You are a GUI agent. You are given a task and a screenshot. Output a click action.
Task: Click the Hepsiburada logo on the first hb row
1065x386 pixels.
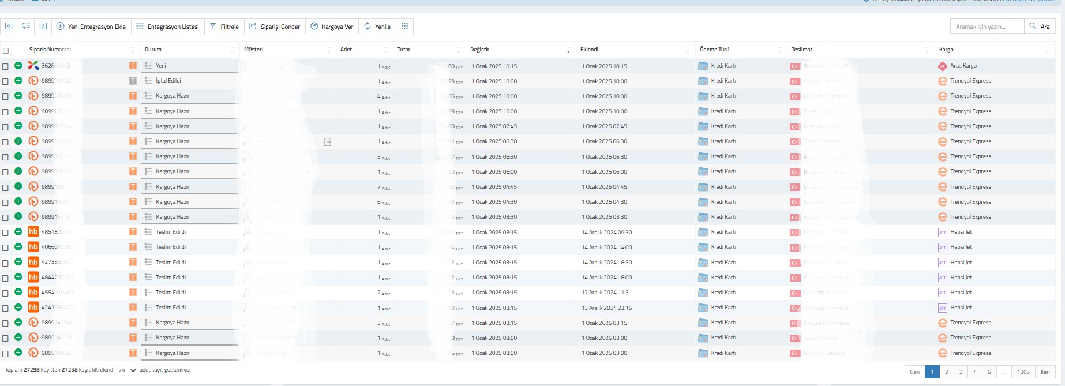[33, 232]
